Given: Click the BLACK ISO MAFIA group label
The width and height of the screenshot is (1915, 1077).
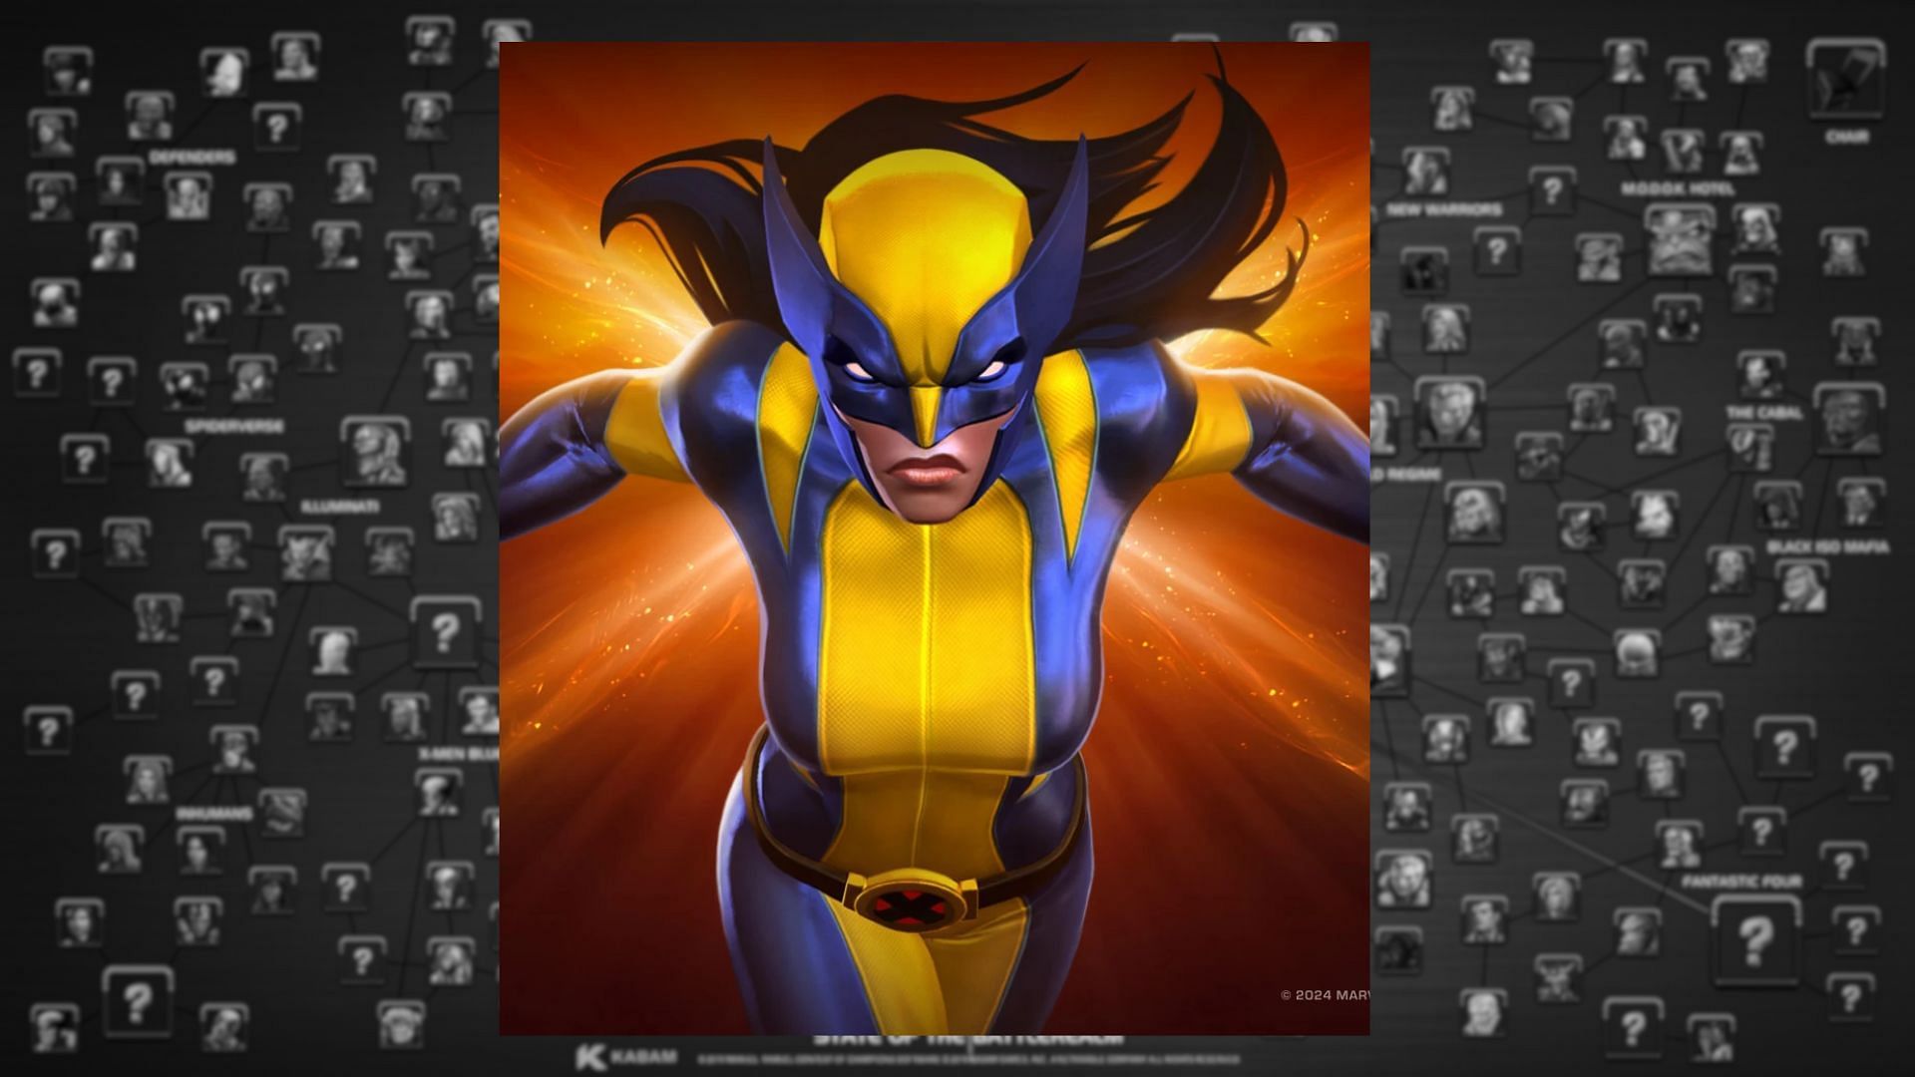Looking at the screenshot, I should [x=1827, y=547].
